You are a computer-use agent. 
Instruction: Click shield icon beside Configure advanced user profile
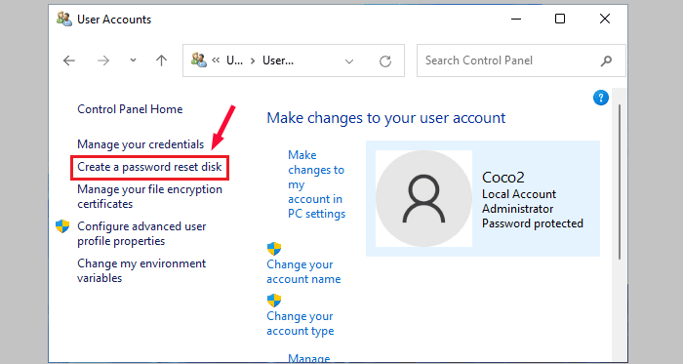pyautogui.click(x=62, y=226)
